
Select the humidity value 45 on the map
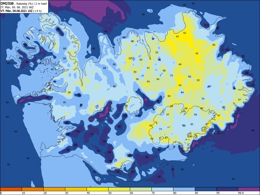point(197,54)
